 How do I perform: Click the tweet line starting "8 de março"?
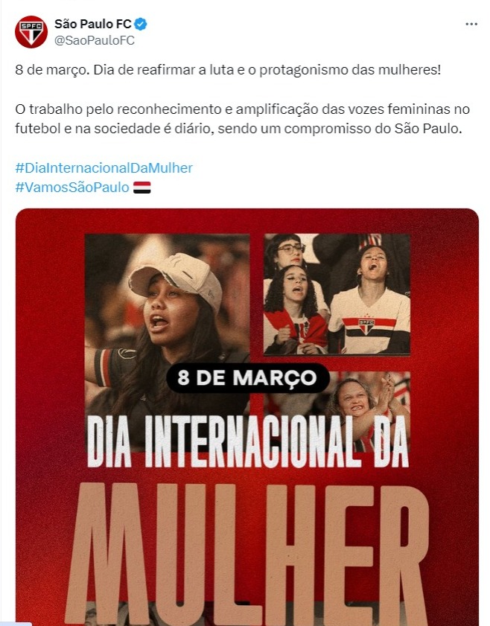(228, 70)
